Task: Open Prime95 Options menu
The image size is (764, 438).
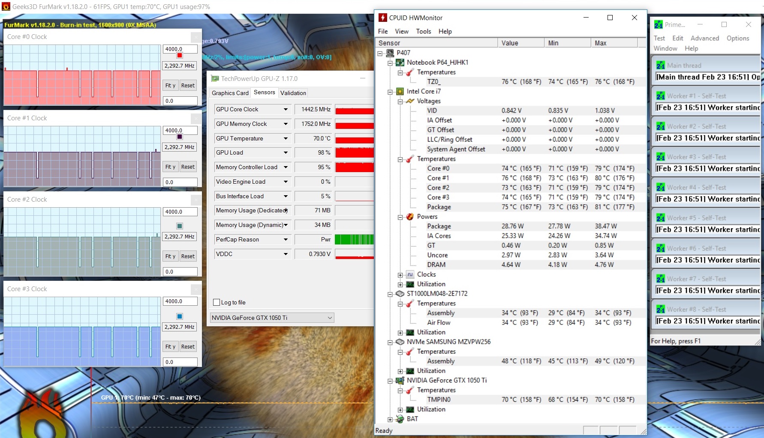Action: [738, 38]
